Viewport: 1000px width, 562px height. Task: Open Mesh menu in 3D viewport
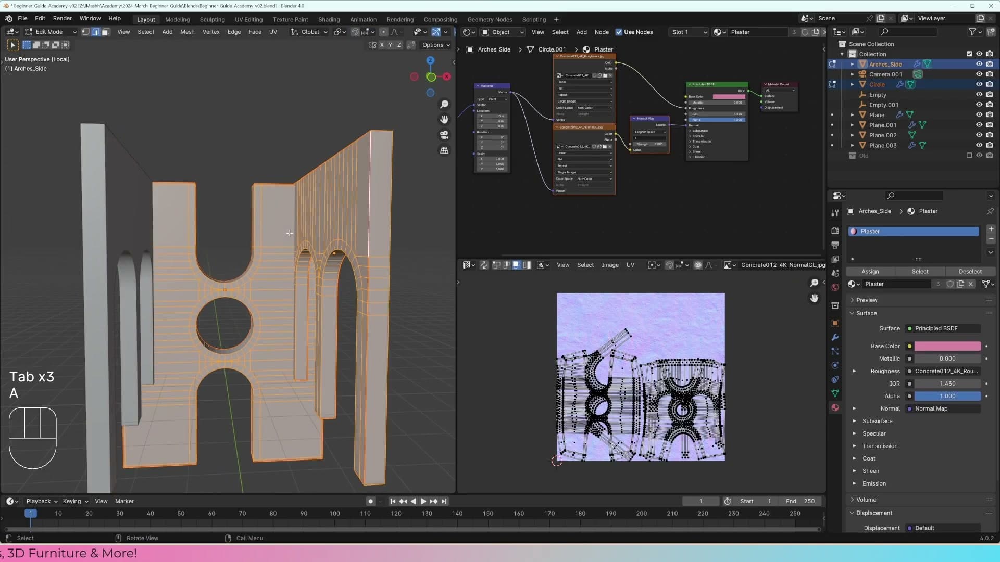[x=187, y=32]
